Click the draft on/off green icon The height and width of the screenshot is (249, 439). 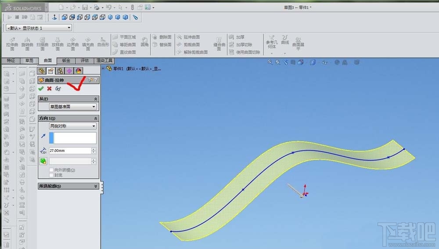(43, 161)
